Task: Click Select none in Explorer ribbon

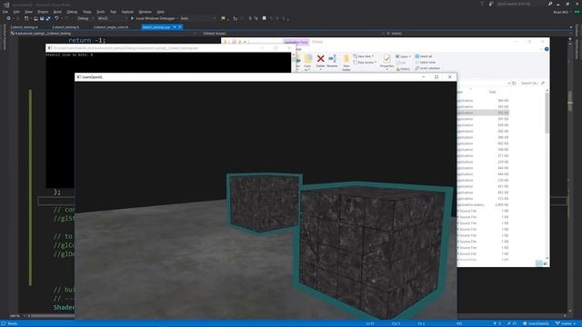Action: 426,63
